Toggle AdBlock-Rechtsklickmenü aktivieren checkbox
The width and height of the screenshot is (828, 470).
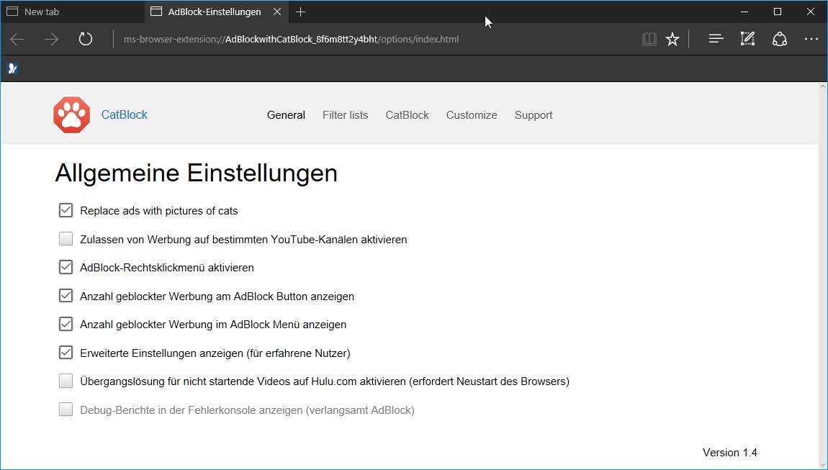pyautogui.click(x=66, y=267)
